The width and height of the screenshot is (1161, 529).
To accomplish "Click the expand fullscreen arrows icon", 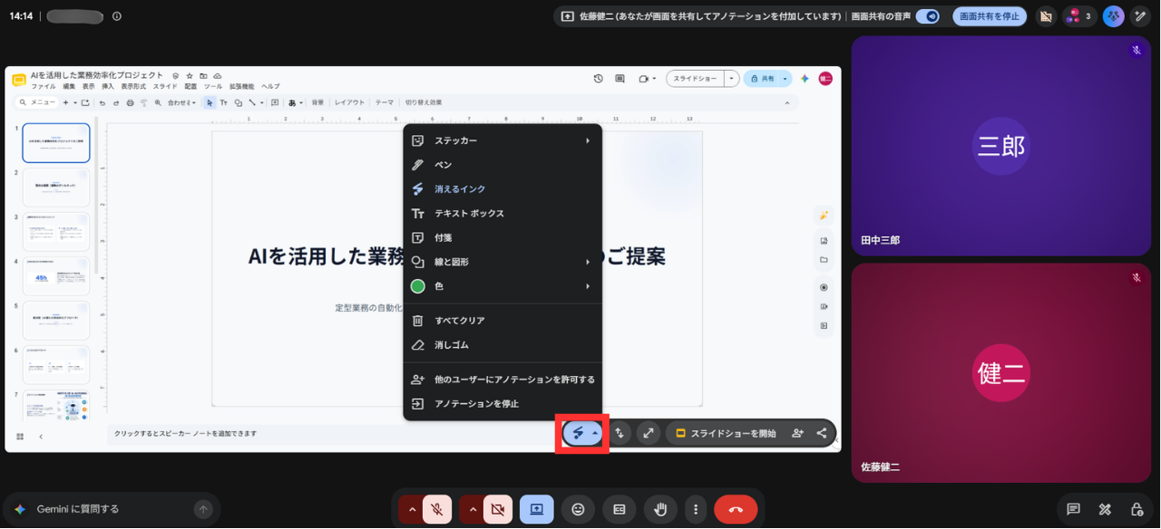I will pyautogui.click(x=648, y=433).
